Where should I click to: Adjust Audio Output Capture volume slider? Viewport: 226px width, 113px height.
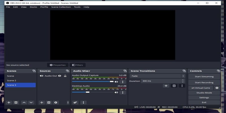pos(93,82)
